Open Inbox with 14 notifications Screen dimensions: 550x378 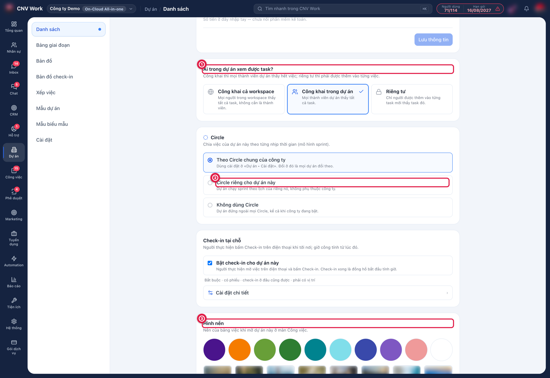pyautogui.click(x=14, y=68)
